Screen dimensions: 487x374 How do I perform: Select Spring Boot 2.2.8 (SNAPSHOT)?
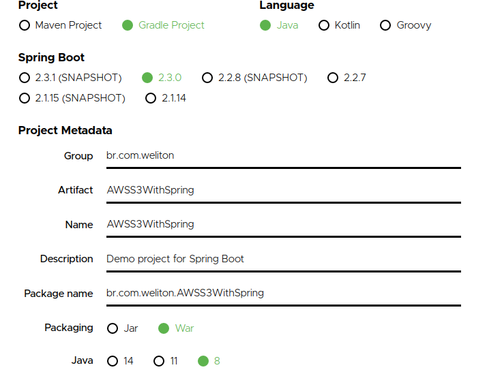click(208, 78)
